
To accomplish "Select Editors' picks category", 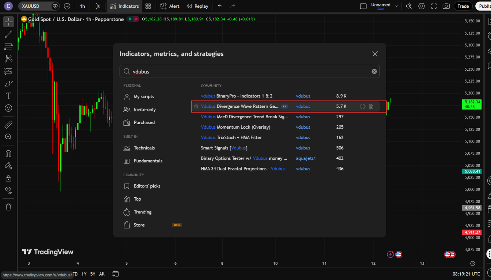I will [x=147, y=186].
